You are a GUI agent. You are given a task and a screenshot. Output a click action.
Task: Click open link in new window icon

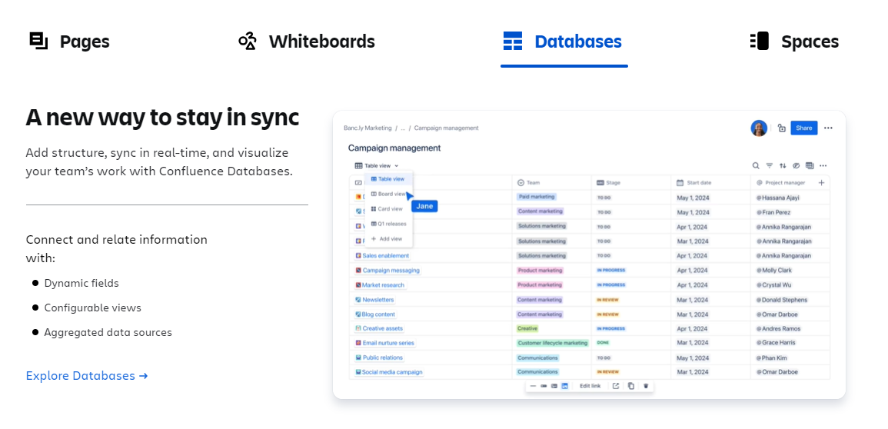616,386
